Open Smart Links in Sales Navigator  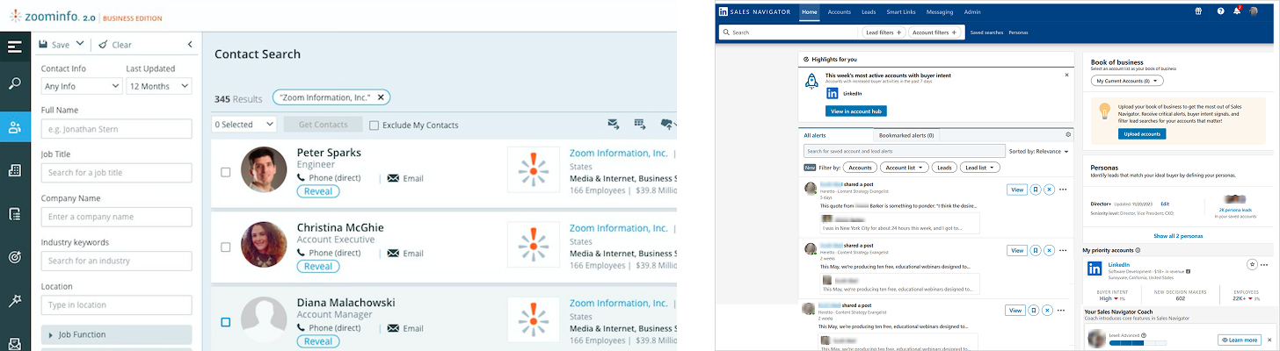click(901, 11)
